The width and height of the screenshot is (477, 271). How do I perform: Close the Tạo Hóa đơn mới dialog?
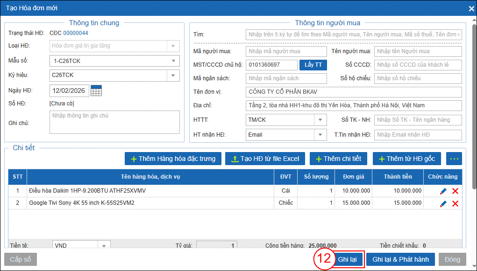(x=471, y=8)
